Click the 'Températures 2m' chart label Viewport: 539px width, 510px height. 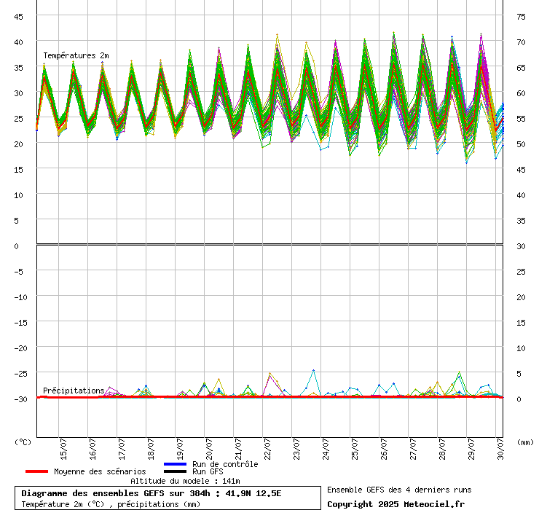click(76, 55)
